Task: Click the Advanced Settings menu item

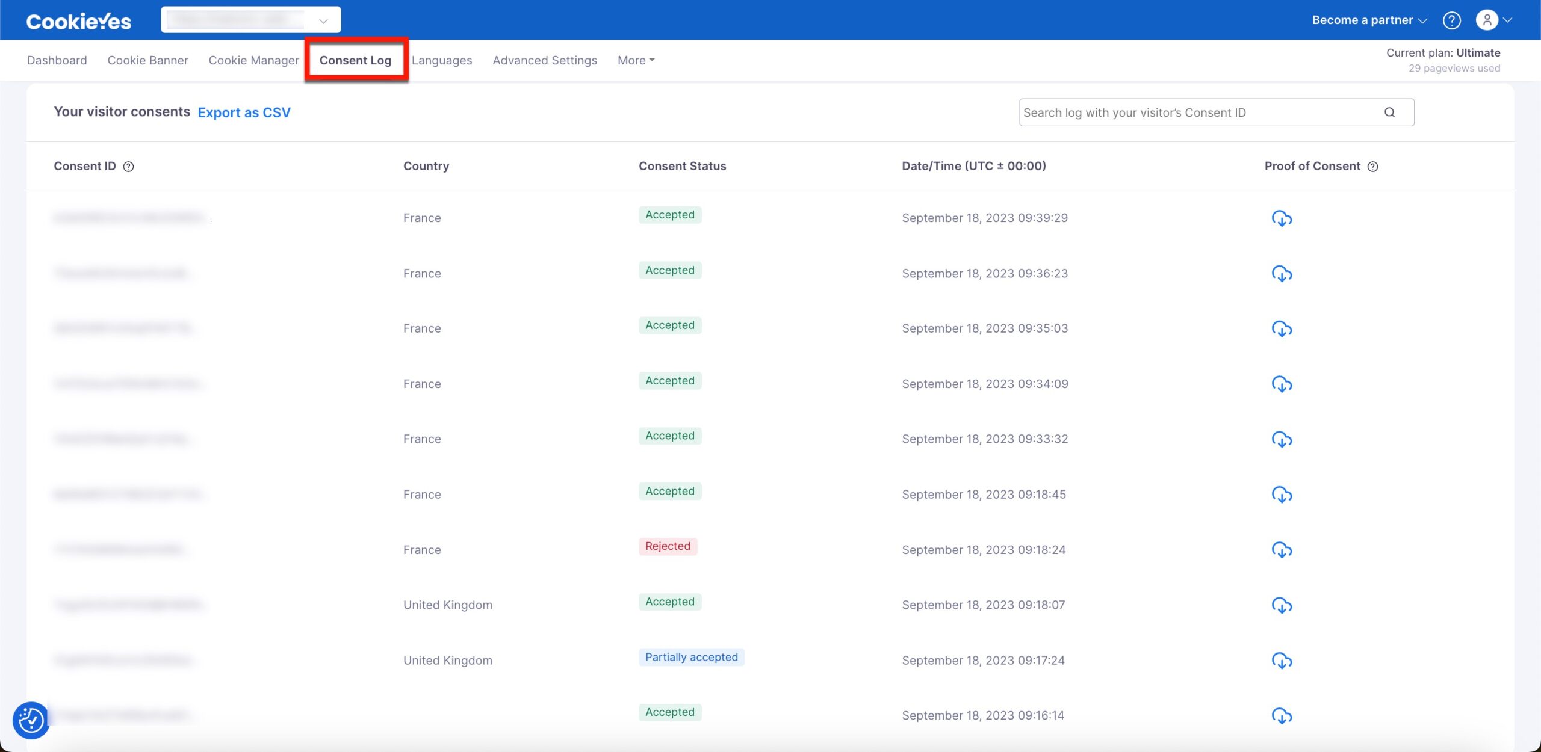Action: pos(544,60)
